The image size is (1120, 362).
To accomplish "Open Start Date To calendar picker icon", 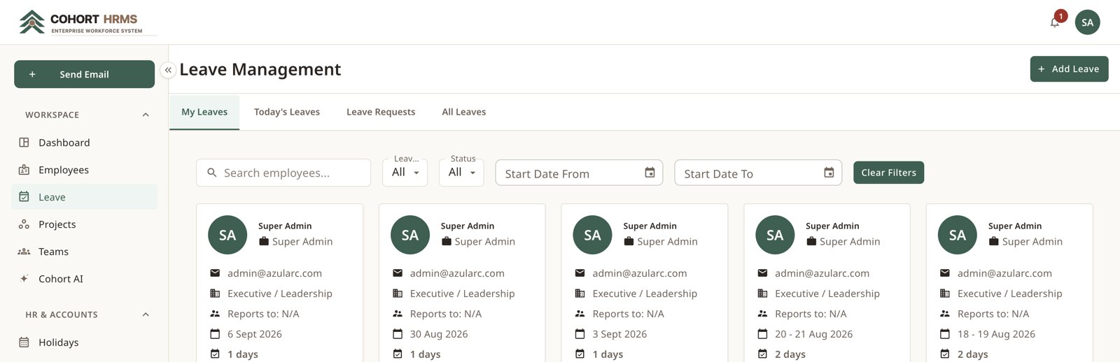I will point(829,173).
